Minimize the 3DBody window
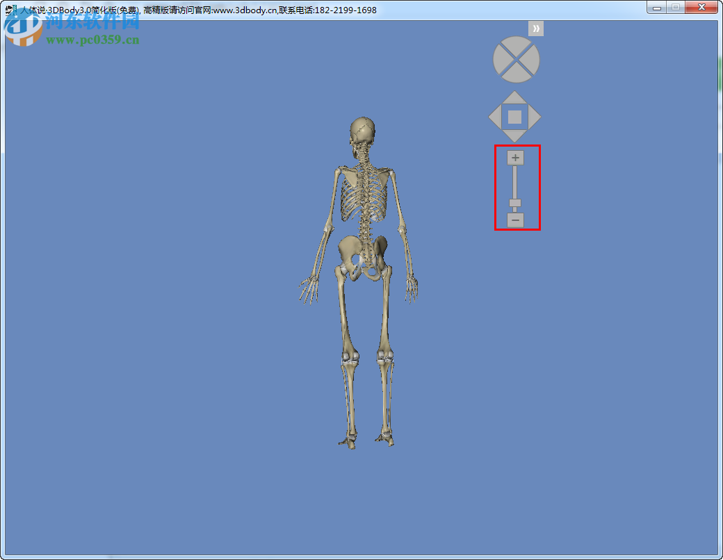 656,7
